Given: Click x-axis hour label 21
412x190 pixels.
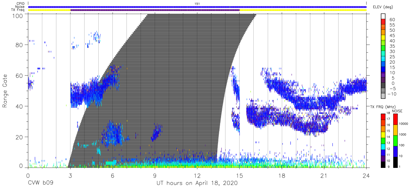Looking at the screenshot, I should [x=324, y=175].
